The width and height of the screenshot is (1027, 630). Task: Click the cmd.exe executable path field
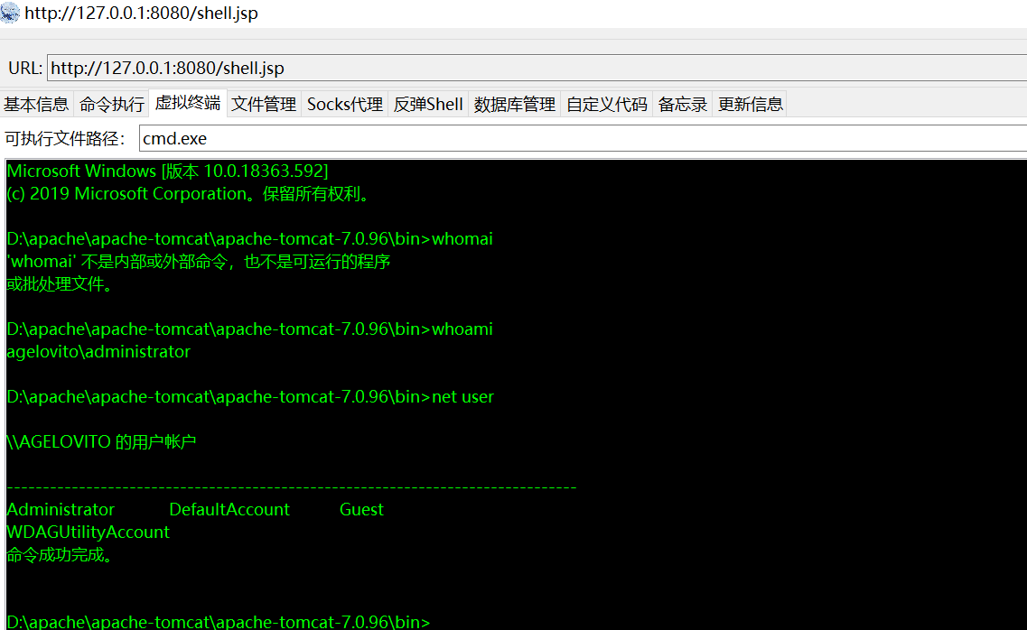(x=583, y=139)
